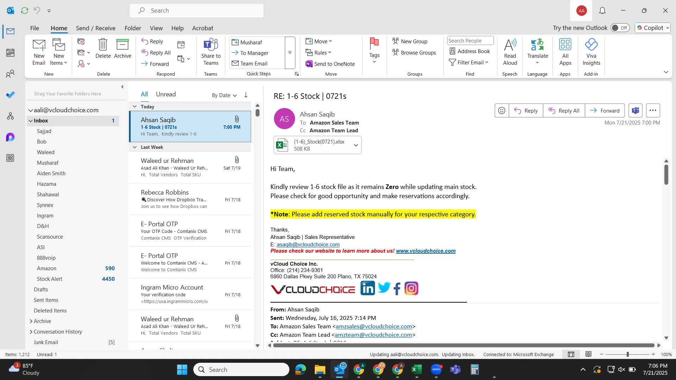676x380 pixels.
Task: Open File Explorer from the taskbar
Action: pos(320,369)
